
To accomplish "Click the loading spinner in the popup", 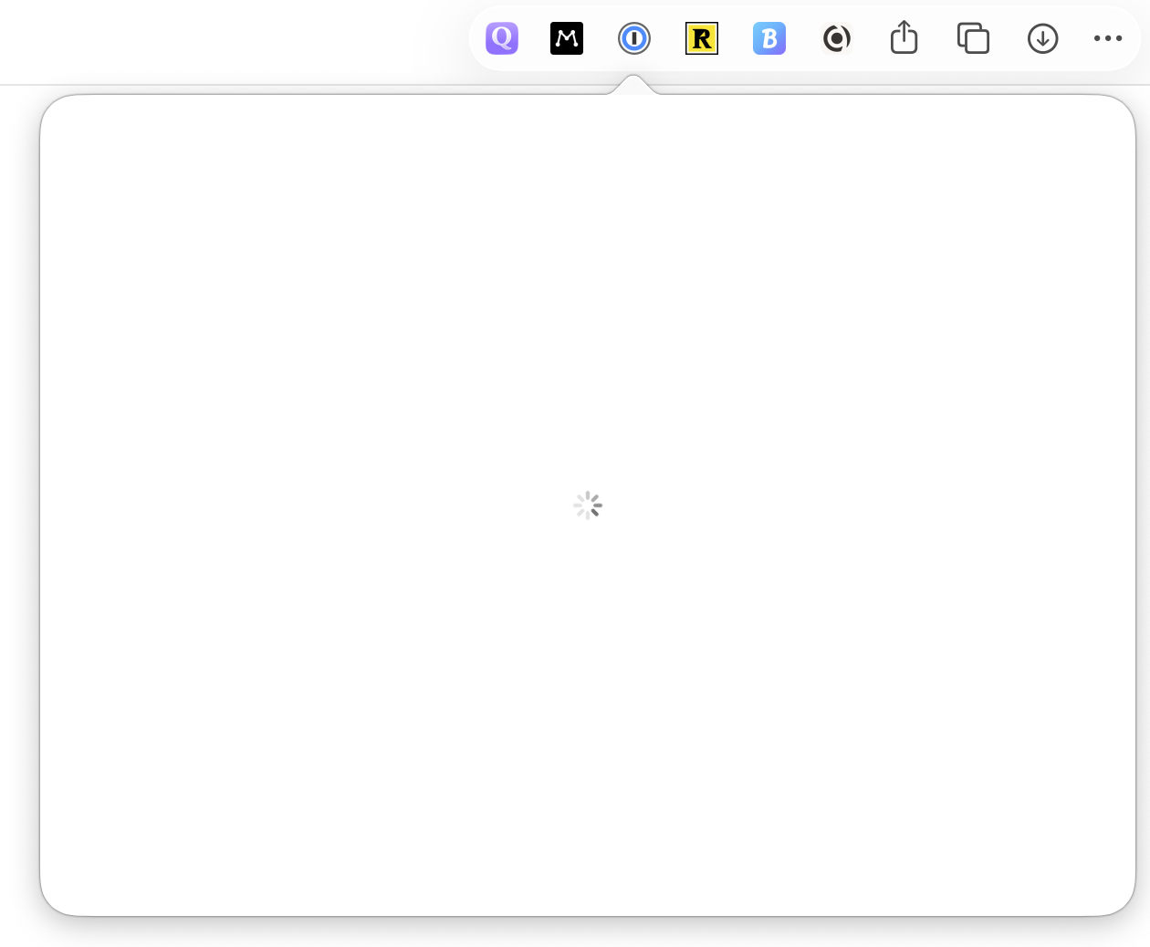I will click(588, 505).
